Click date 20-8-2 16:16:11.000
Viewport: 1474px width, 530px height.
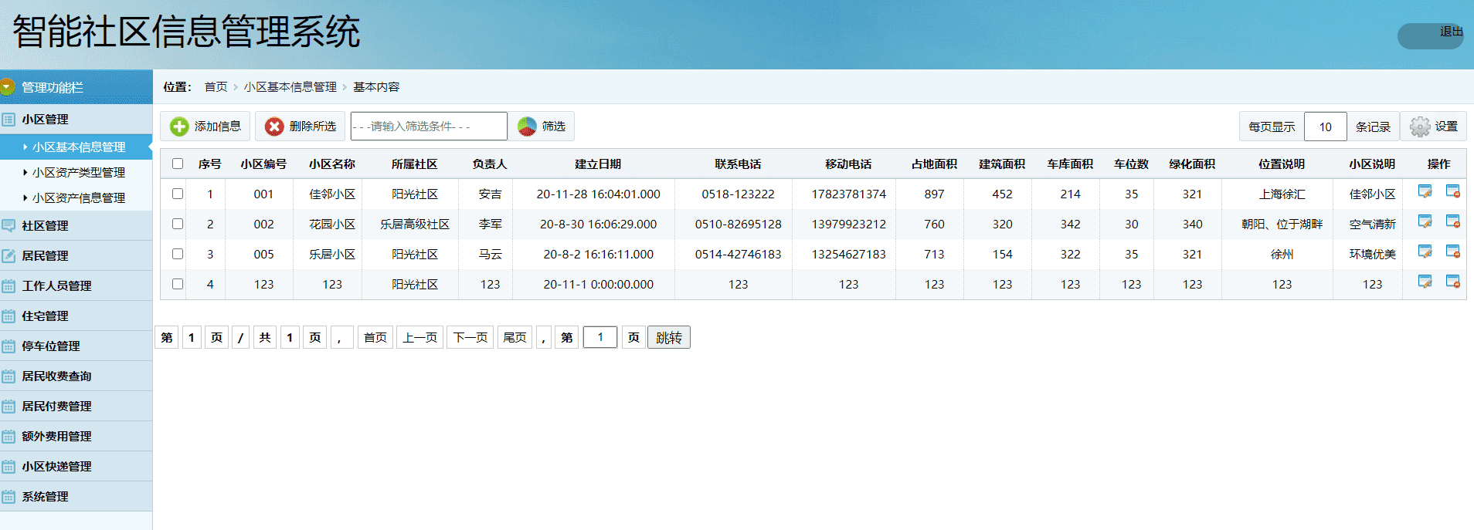[598, 255]
